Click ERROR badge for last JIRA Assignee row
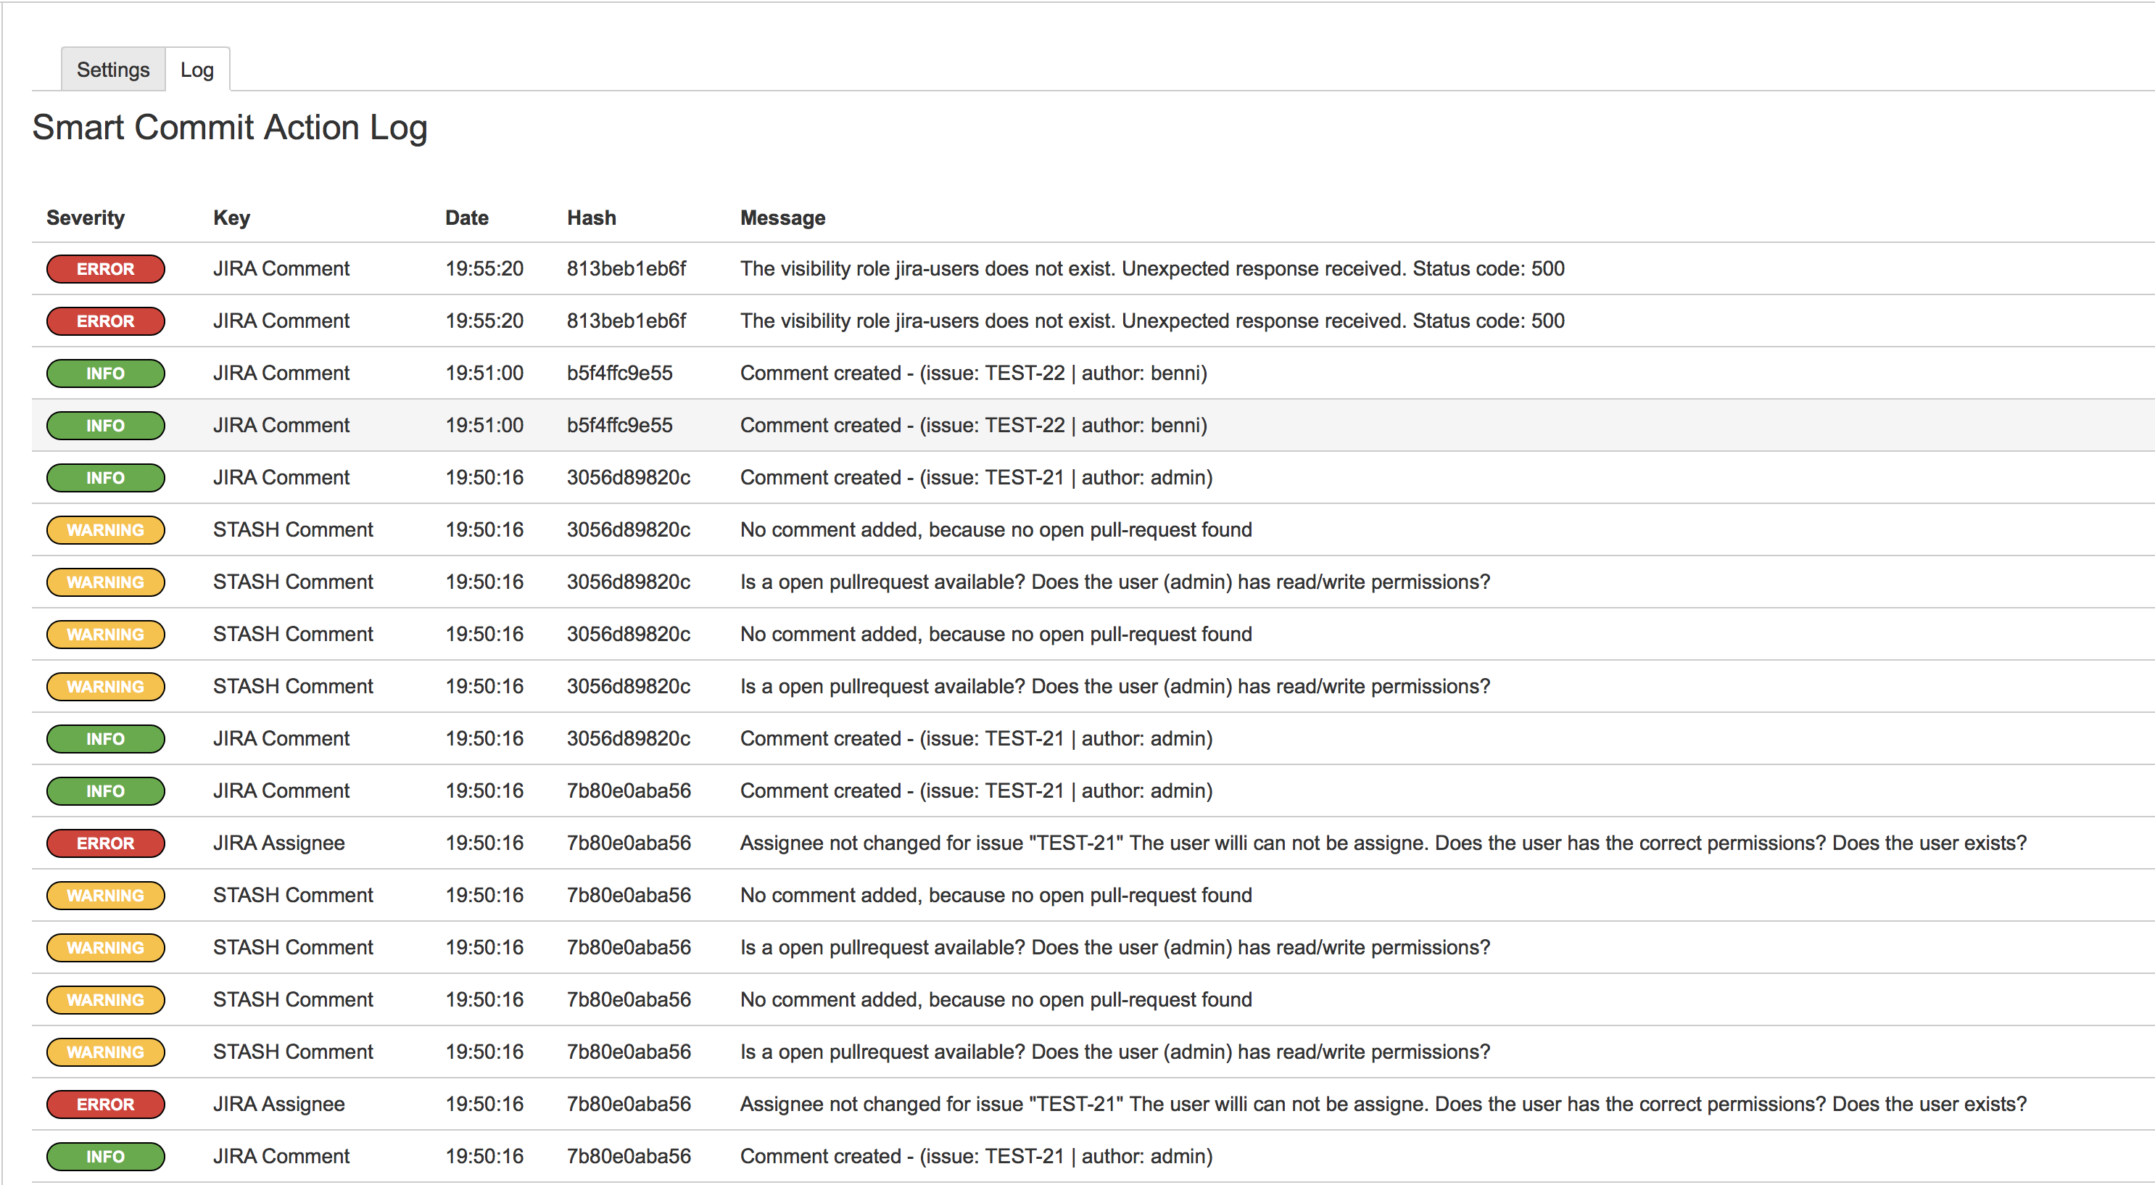Screen dimensions: 2155x1185 (105, 1104)
